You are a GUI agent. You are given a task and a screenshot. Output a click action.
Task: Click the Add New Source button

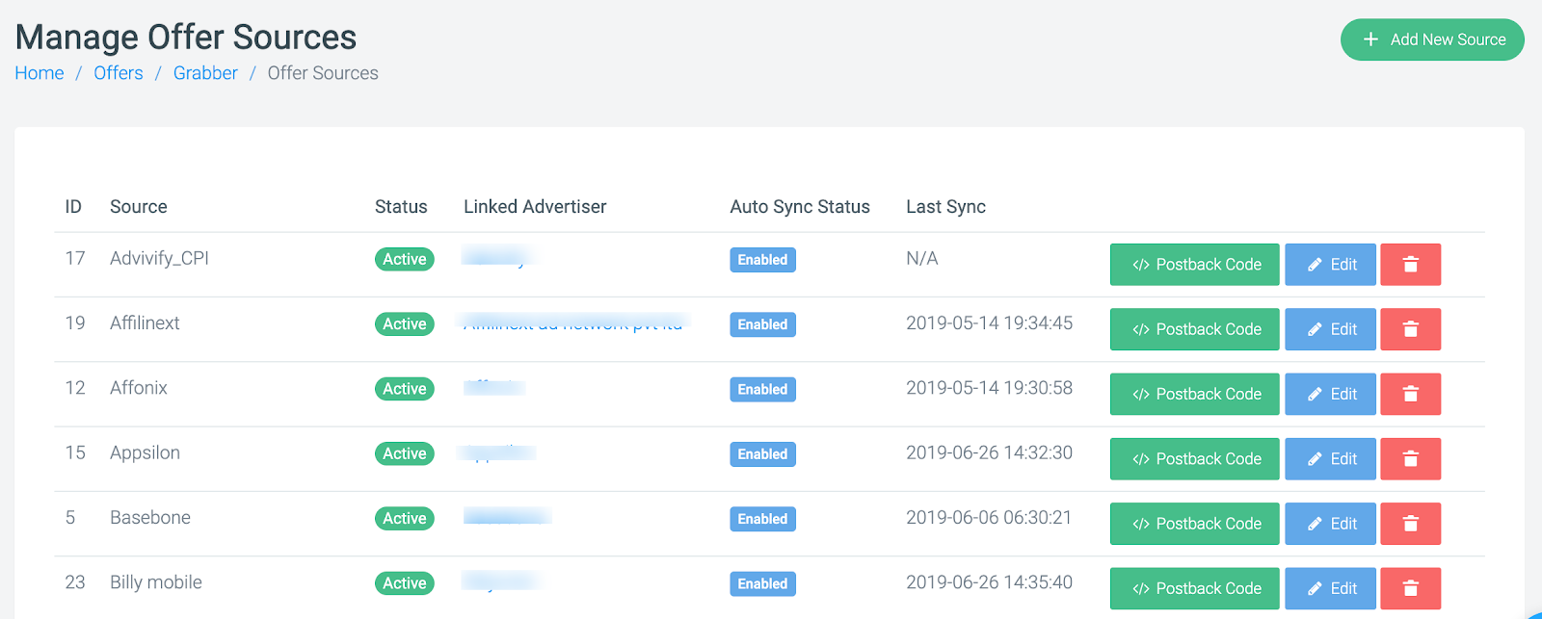[x=1432, y=39]
